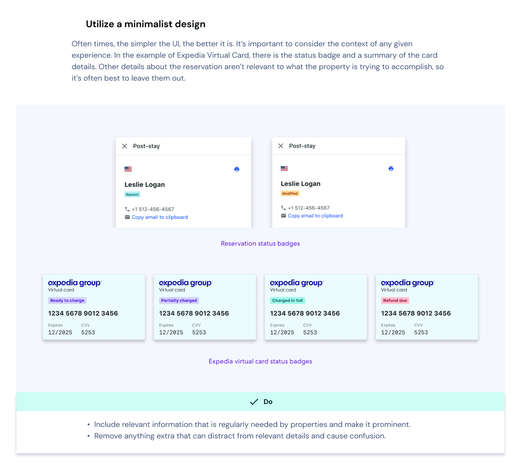Copy email to clipboard in Recent reservation panel
The image size is (517, 467).
pyautogui.click(x=160, y=217)
